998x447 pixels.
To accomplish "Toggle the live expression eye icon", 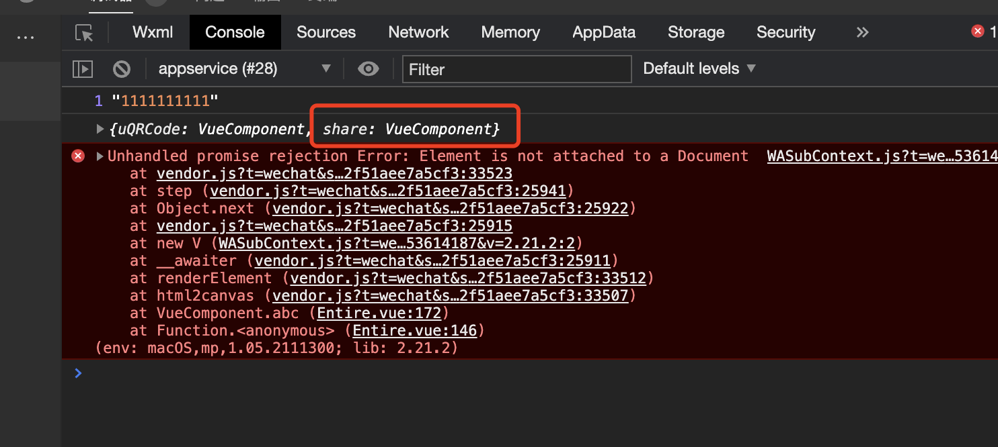I will (368, 68).
